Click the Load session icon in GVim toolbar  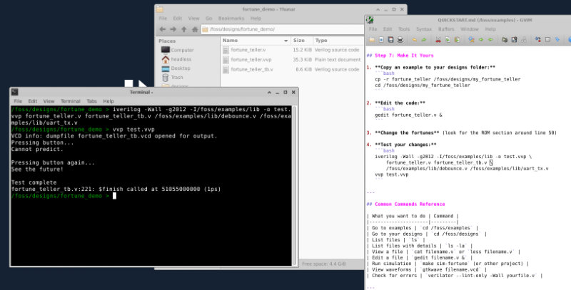tap(505, 40)
